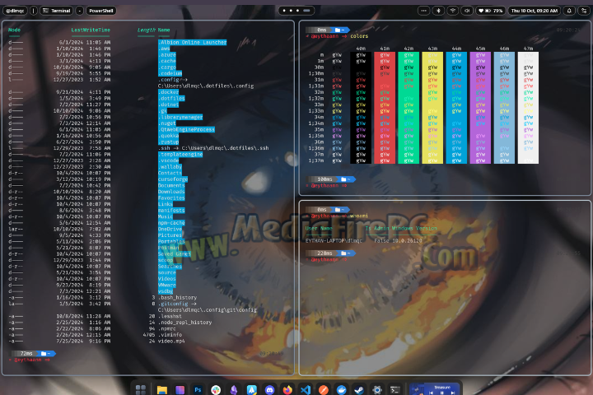Click the whoami command text
The width and height of the screenshot is (593, 395).
(x=359, y=216)
